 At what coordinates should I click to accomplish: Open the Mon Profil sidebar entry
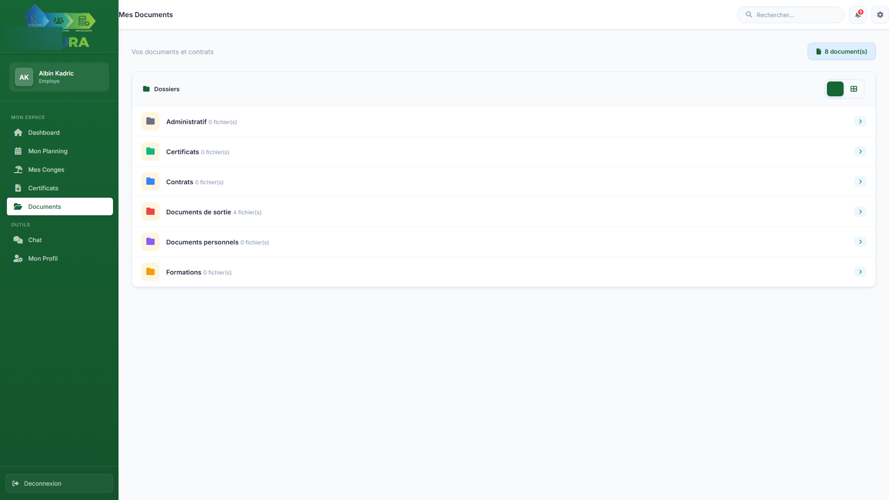[43, 258]
